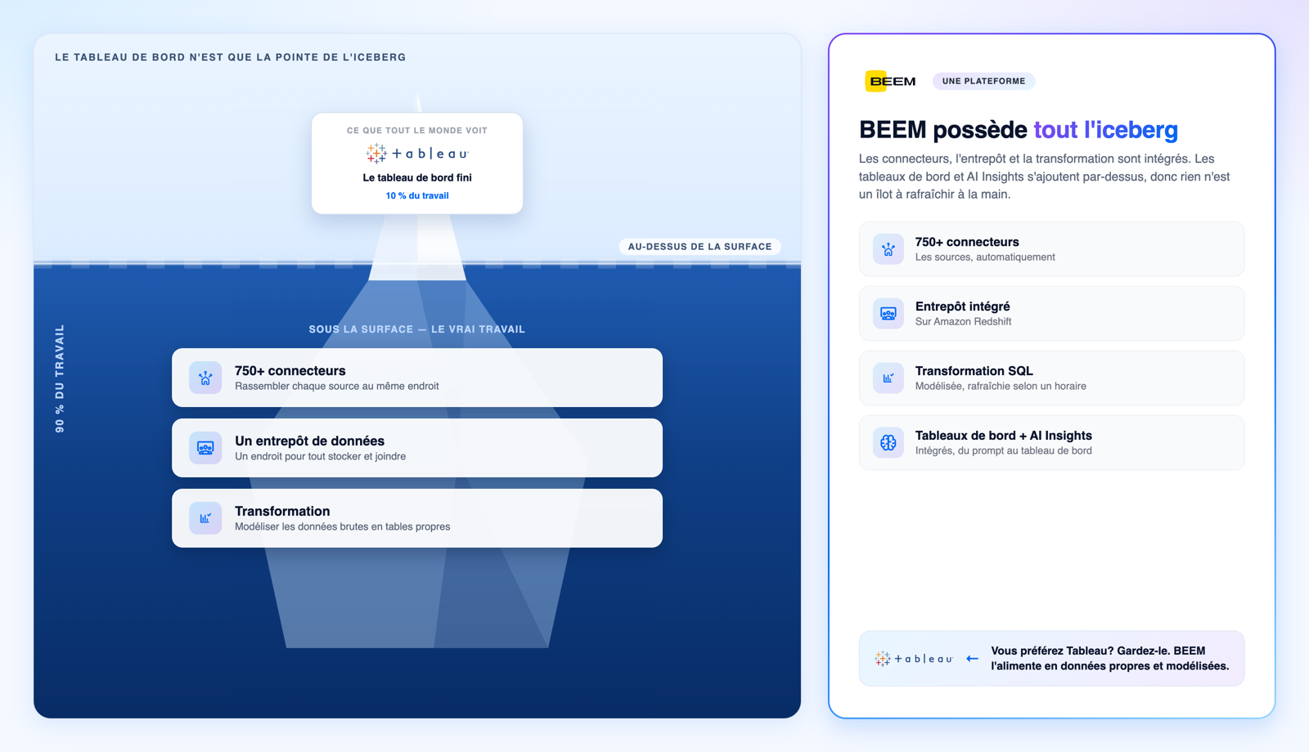Click "Modéliser les données brutes en tables propres"

[x=342, y=526]
